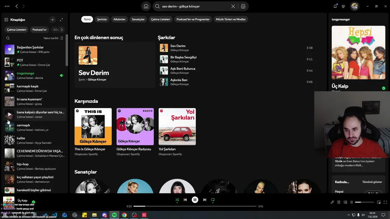
Task: Switch to Müzik Türleri ve Modlar tab
Action: click(x=231, y=19)
